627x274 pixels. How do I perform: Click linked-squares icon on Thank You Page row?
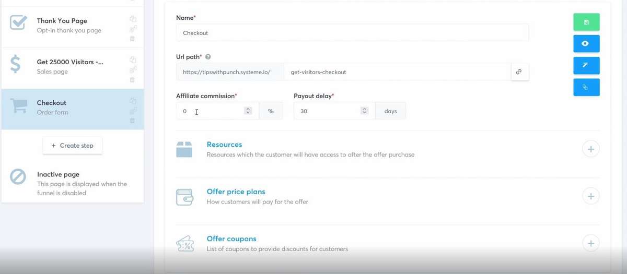pyautogui.click(x=133, y=29)
